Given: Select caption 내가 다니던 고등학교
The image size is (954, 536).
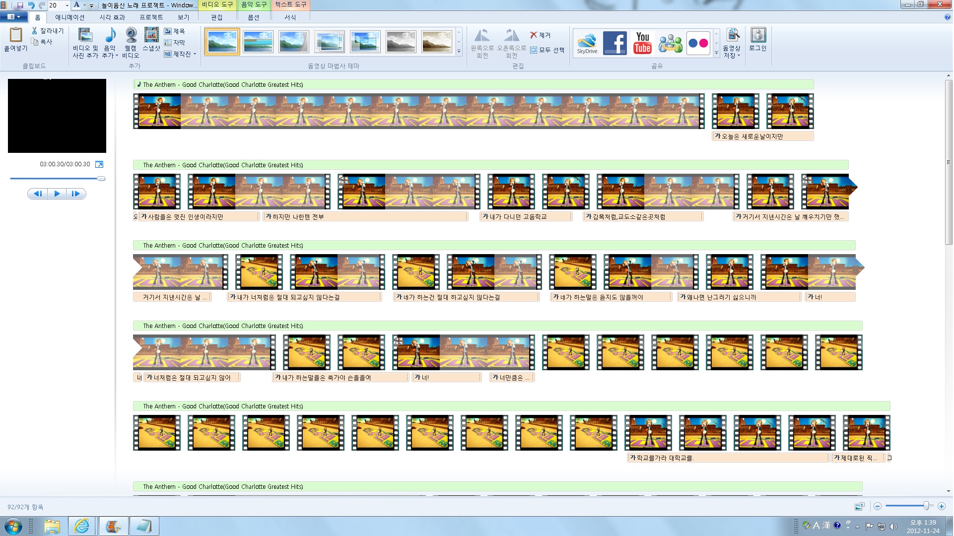Looking at the screenshot, I should point(526,216).
